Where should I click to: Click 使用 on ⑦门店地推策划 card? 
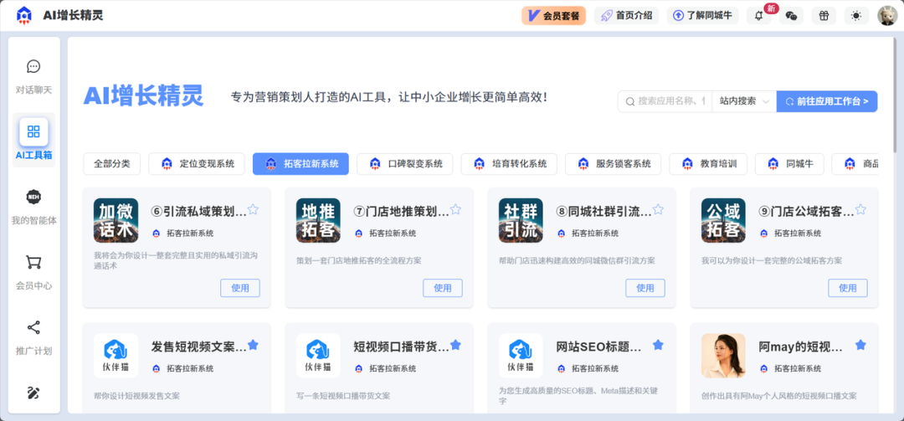coord(443,288)
